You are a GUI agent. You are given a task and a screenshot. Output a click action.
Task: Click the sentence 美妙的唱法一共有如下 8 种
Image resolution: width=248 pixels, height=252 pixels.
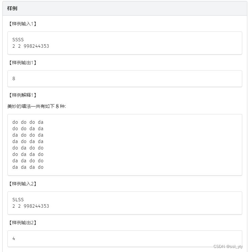click(36, 106)
